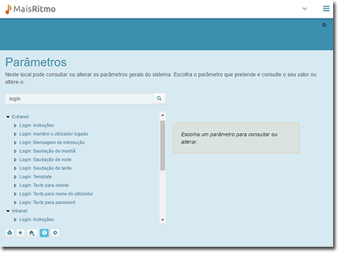Viewport: 340px width, 255px height.
Task: Click the tree scrollbar up arrow
Action: coord(162,115)
